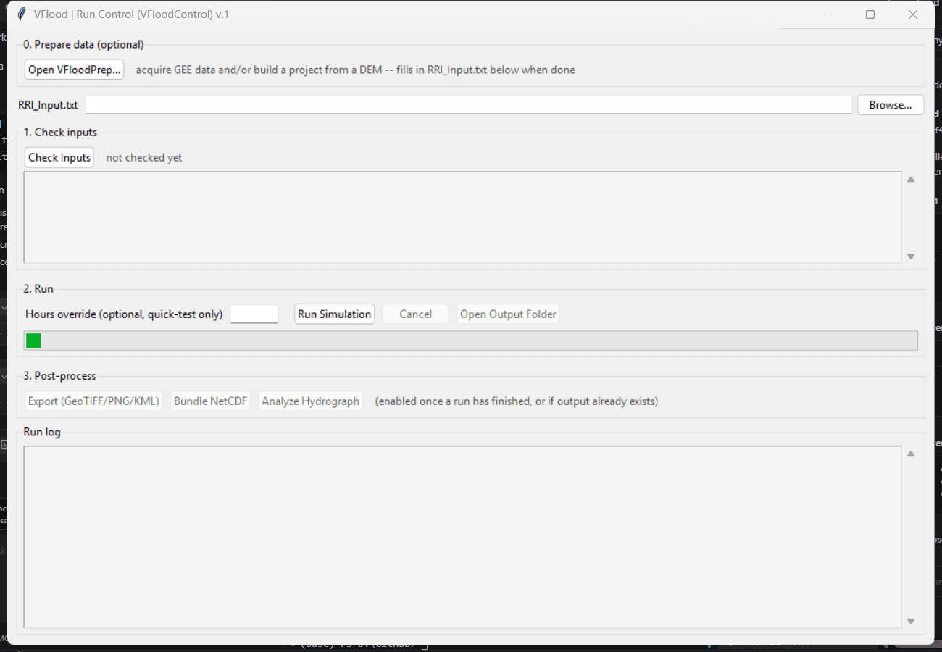Click Export (GeoTIFF/PNG/KML) button

[93, 401]
